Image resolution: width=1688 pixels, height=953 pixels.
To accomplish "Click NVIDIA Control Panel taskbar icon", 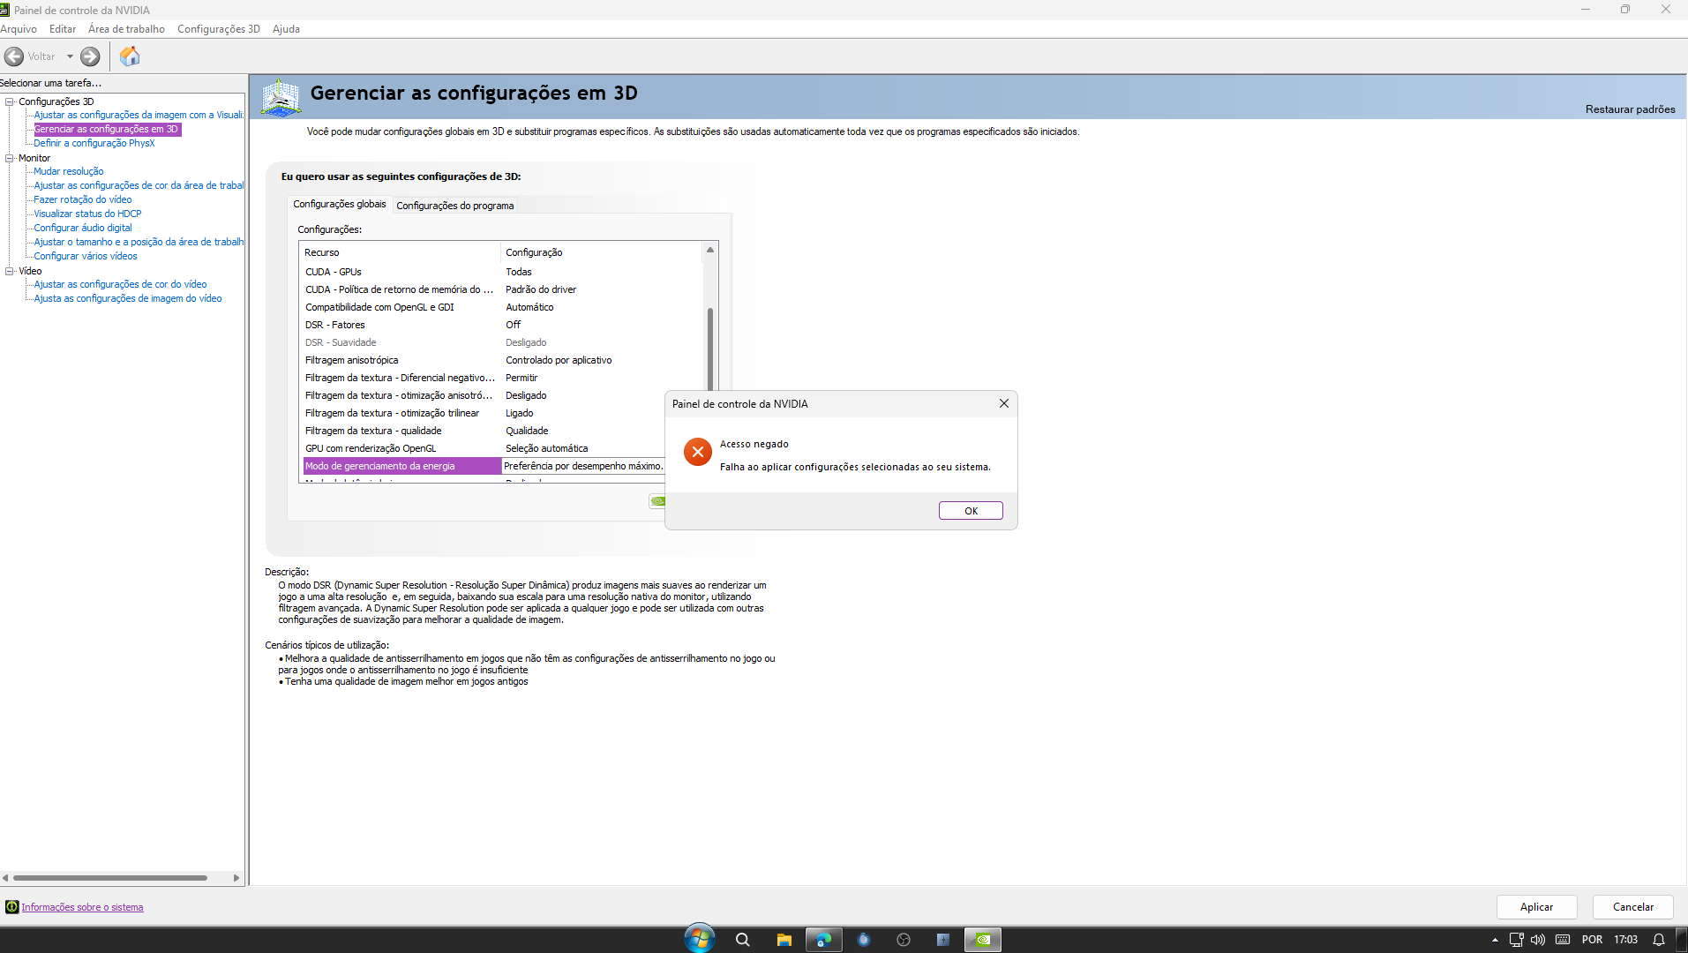I will click(x=982, y=940).
